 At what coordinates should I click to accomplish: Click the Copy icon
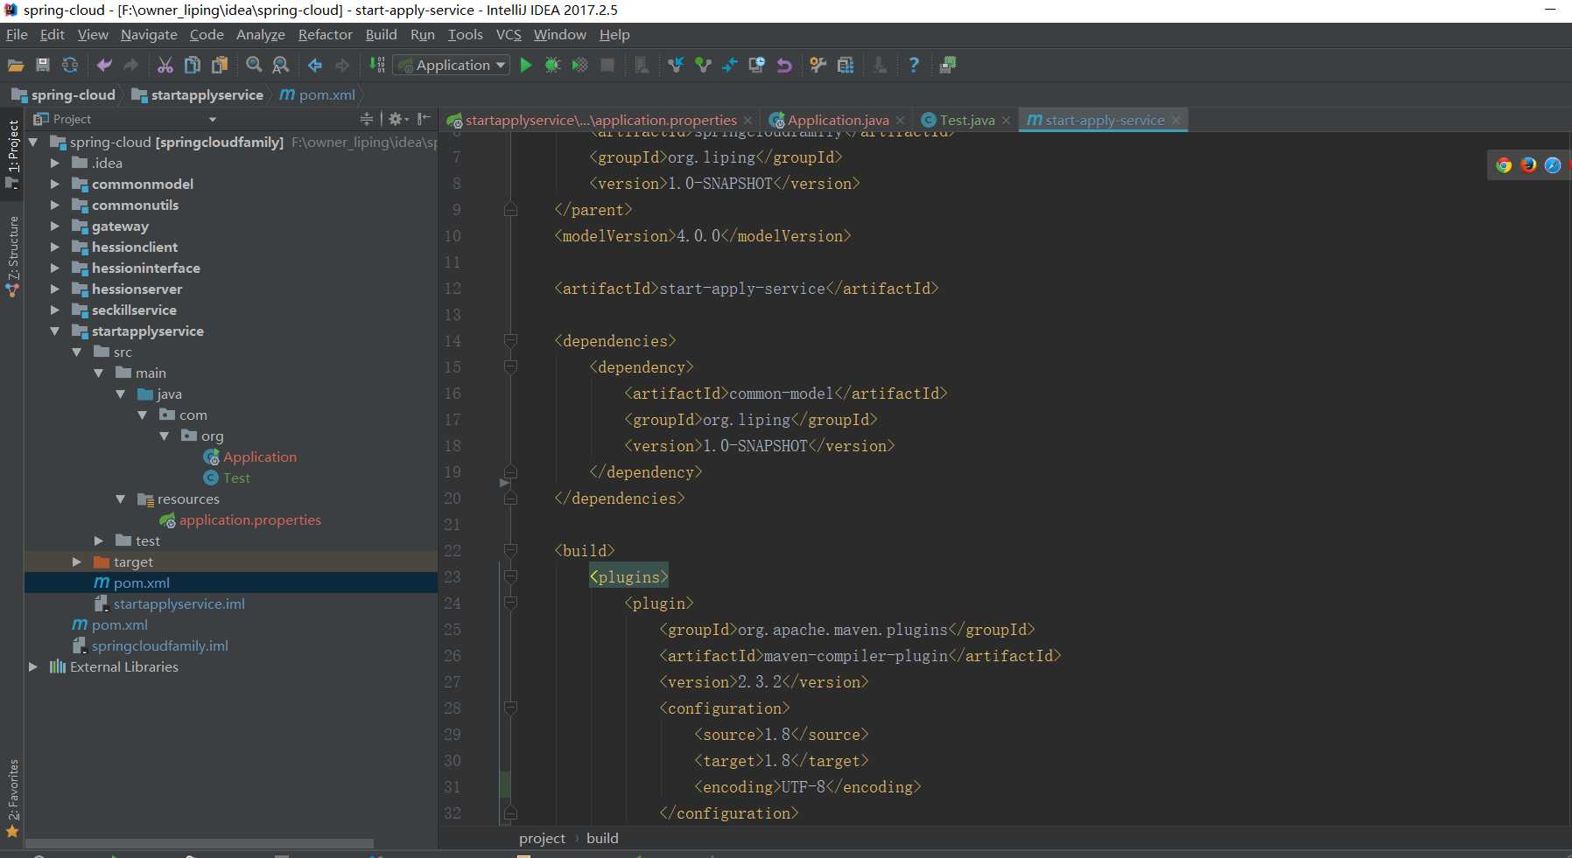(x=193, y=65)
